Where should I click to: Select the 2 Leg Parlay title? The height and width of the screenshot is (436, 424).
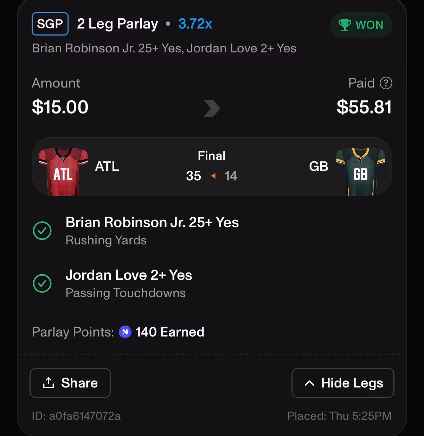tap(117, 24)
